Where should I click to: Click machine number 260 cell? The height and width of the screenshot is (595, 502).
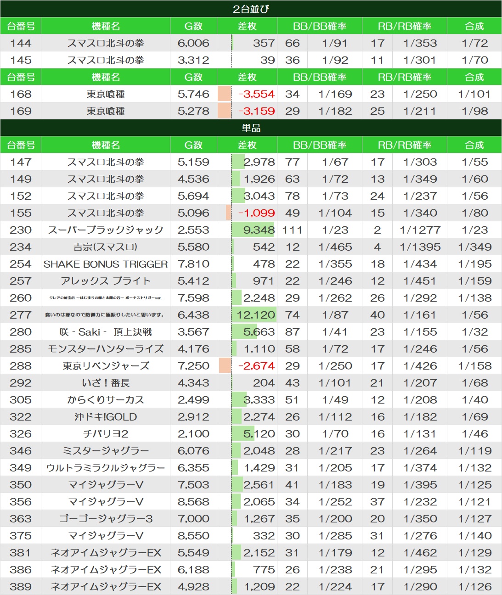click(21, 298)
